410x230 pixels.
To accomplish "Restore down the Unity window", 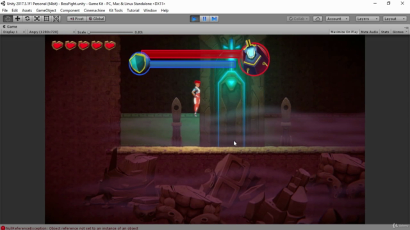I will point(389,3).
